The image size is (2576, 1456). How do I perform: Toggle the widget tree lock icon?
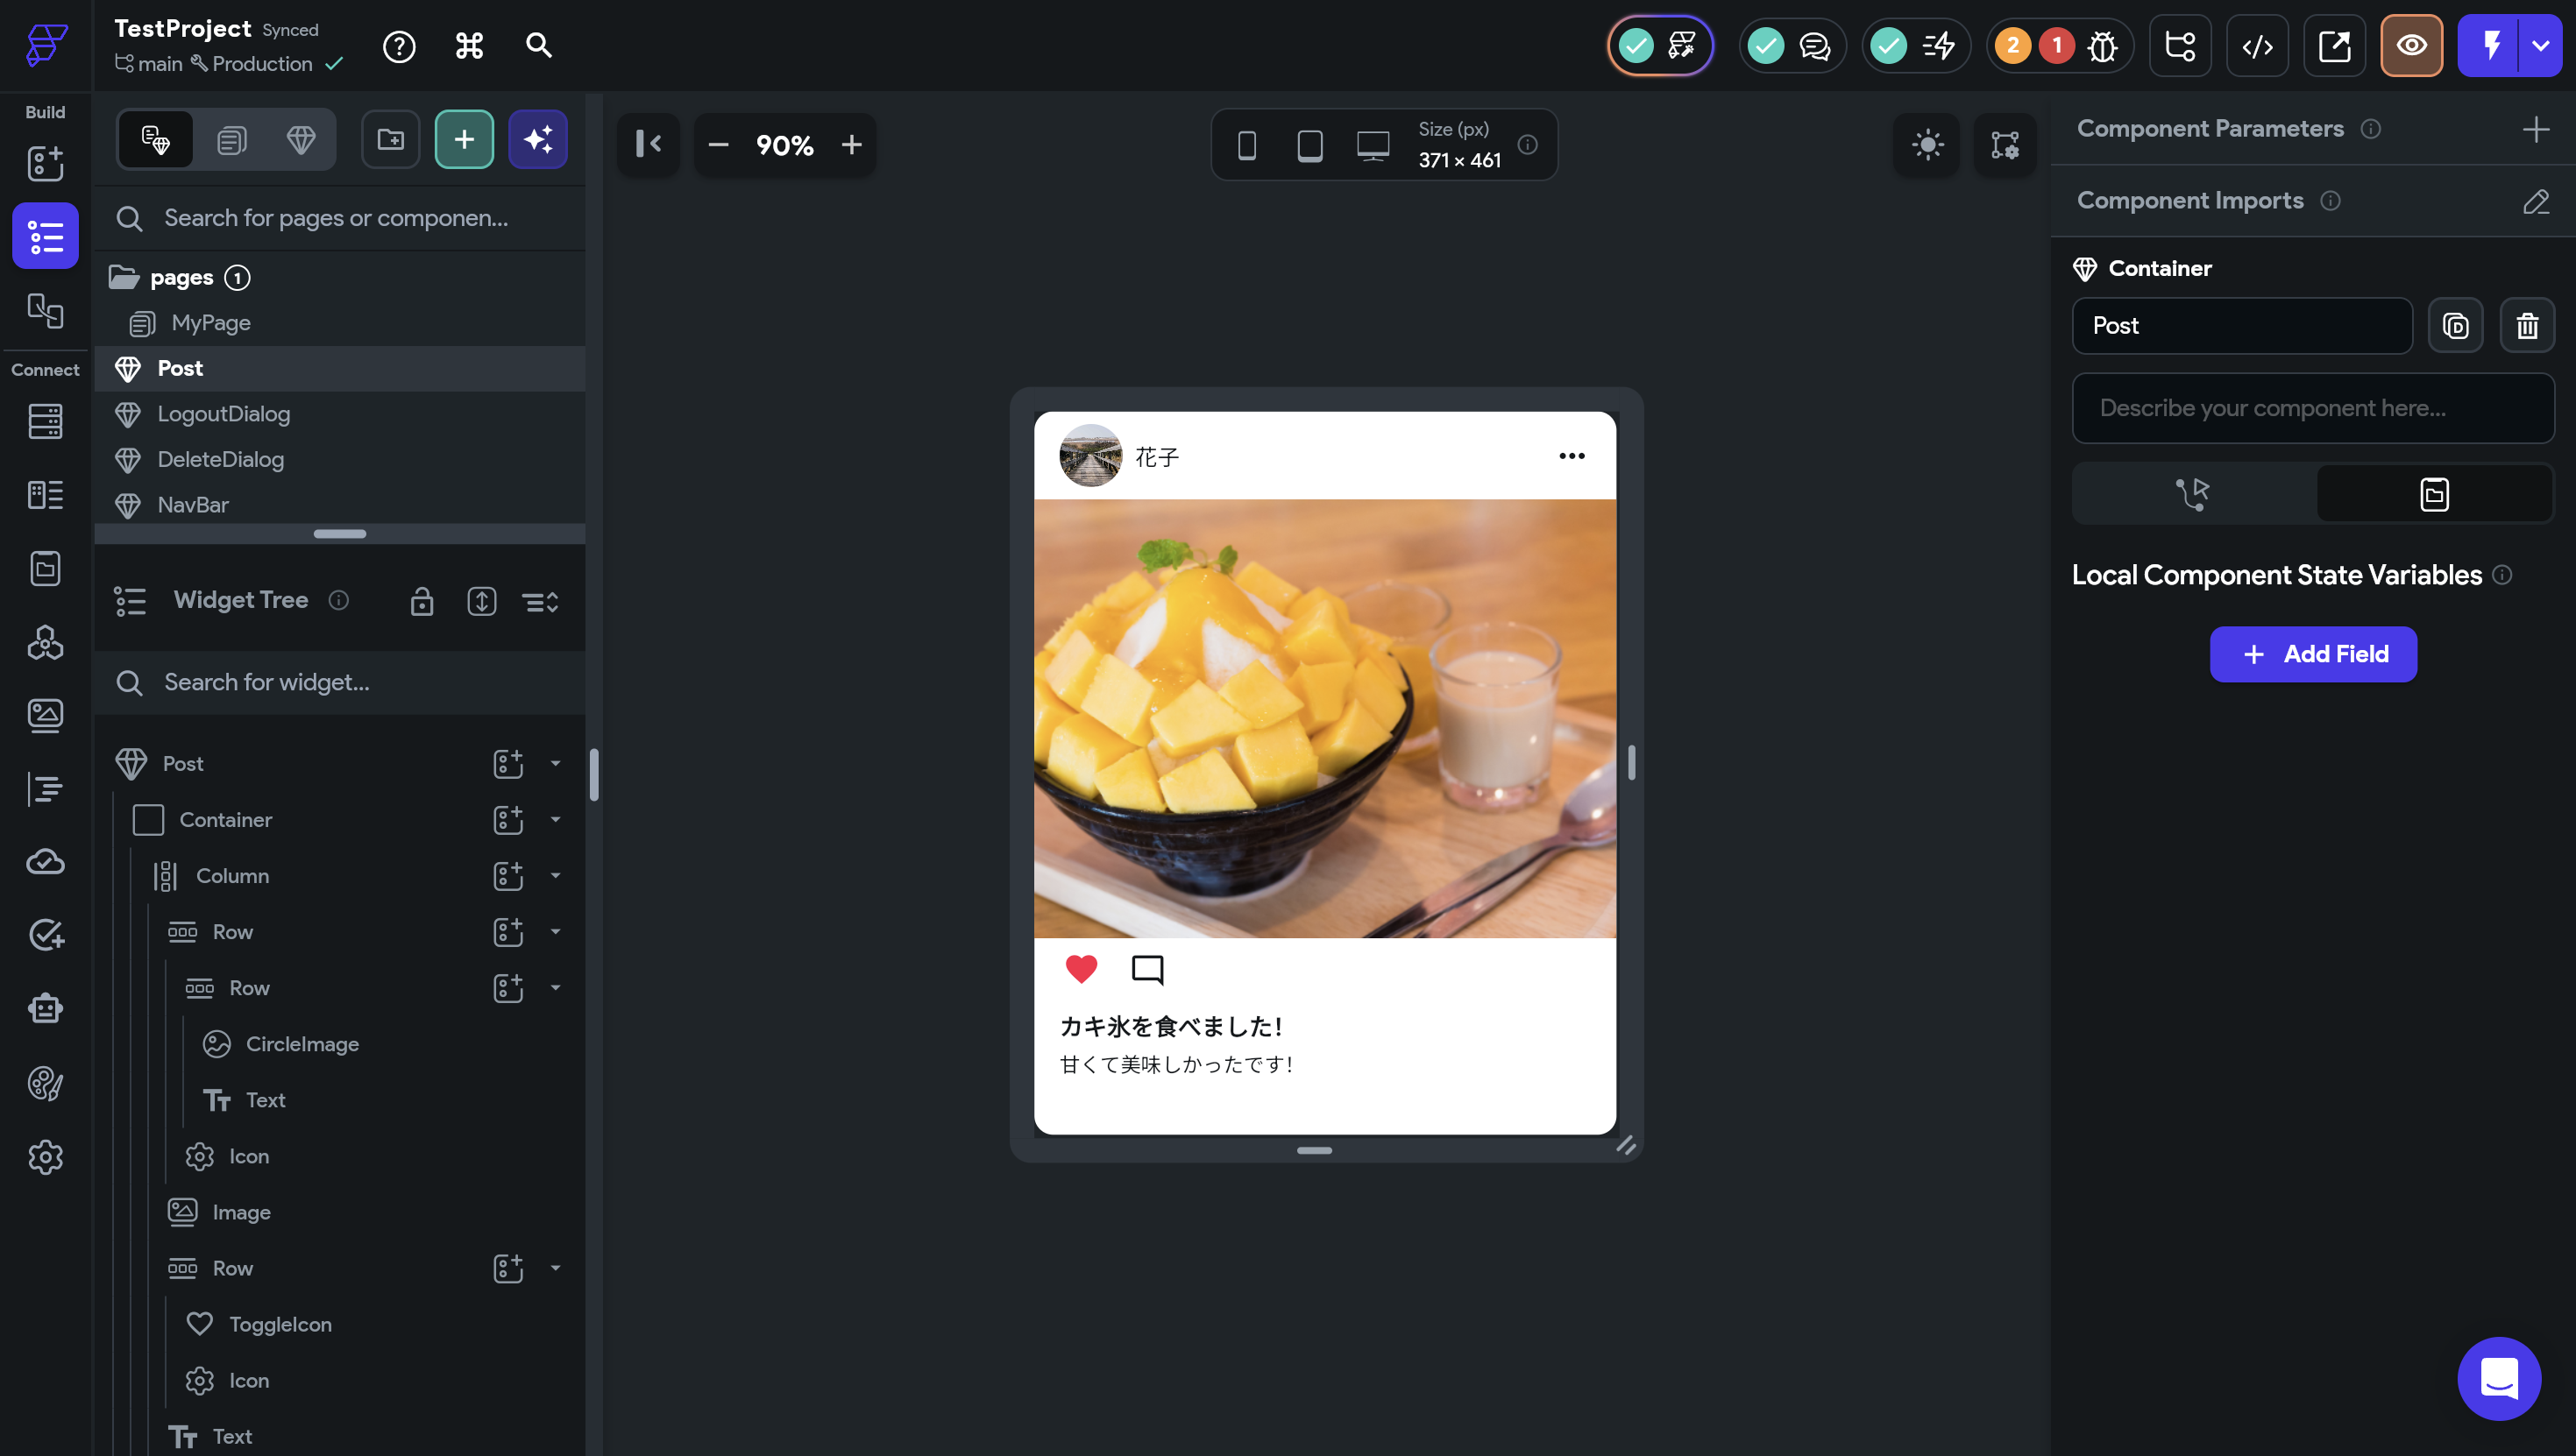point(422,601)
